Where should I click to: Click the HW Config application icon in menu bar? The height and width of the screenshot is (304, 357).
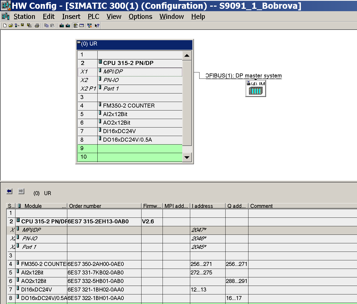[x=5, y=17]
